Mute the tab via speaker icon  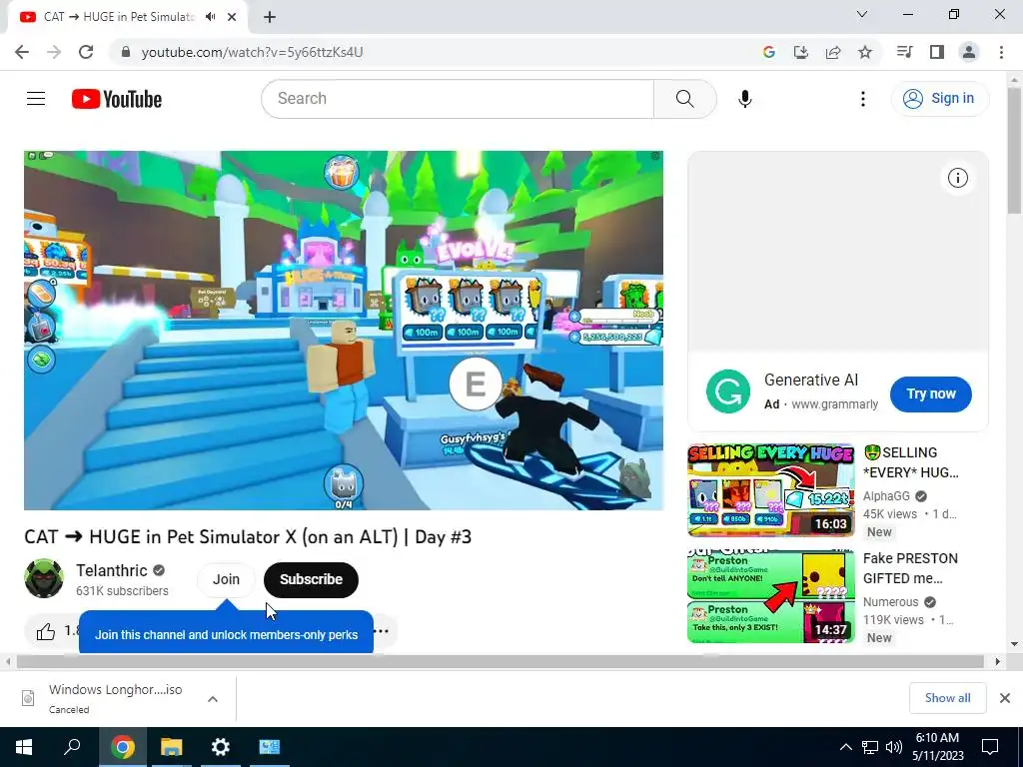tap(210, 17)
